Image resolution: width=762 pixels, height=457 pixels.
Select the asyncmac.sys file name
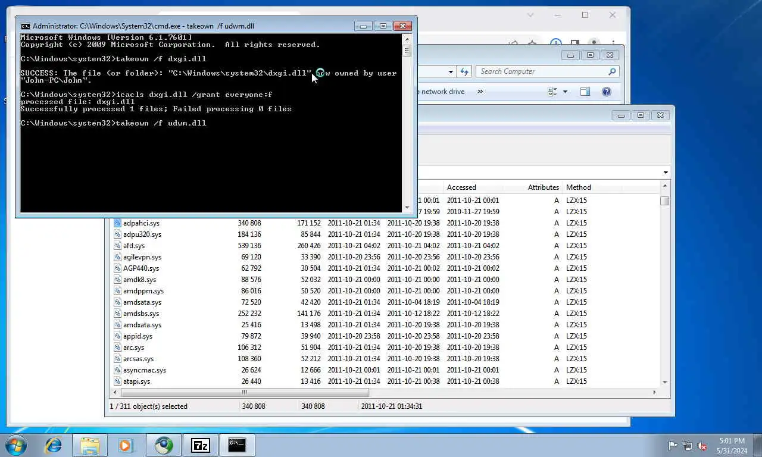click(x=145, y=370)
